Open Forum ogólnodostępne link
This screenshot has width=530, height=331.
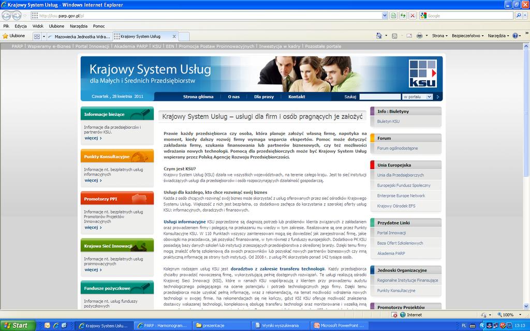pos(397,148)
